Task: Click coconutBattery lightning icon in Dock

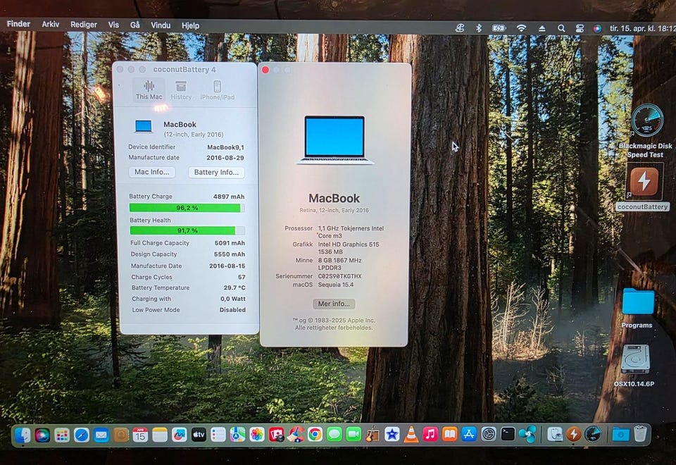Action: pyautogui.click(x=573, y=435)
